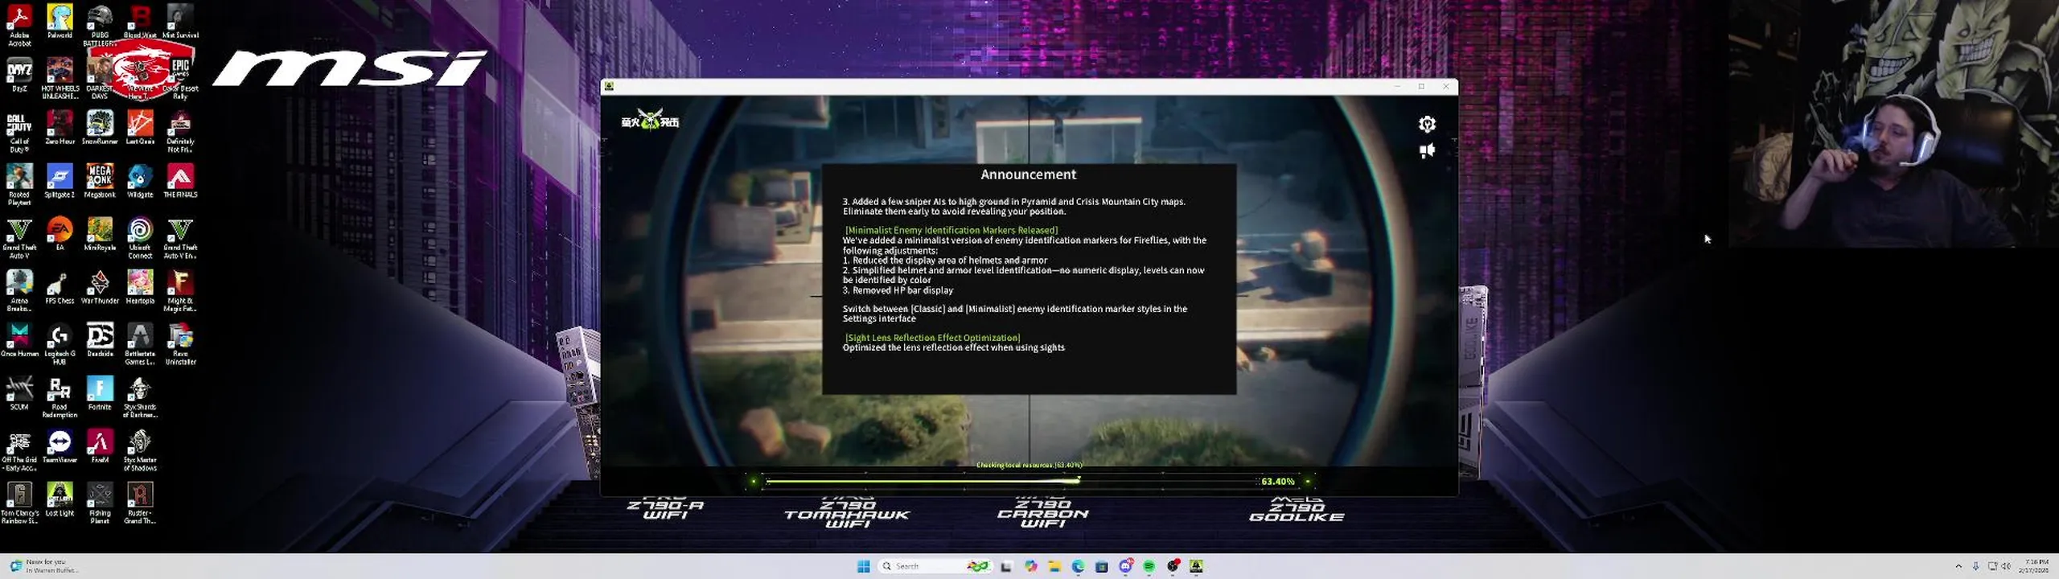Open THE FINALS desktop shortcut

180,180
